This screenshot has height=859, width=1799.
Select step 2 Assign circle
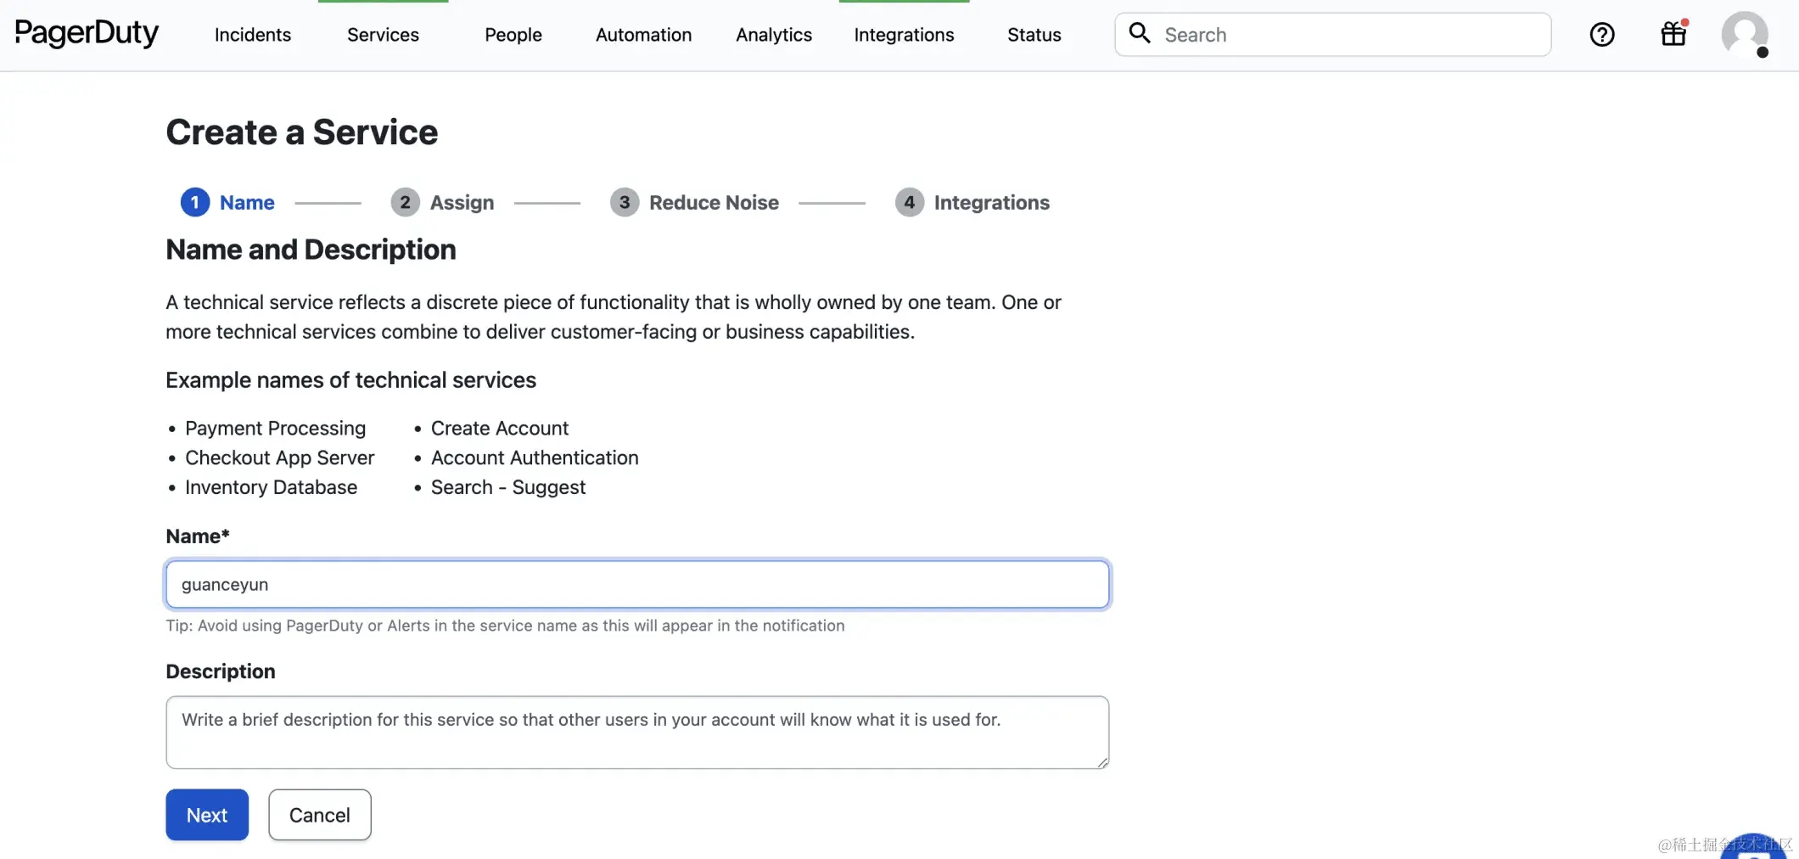[405, 202]
